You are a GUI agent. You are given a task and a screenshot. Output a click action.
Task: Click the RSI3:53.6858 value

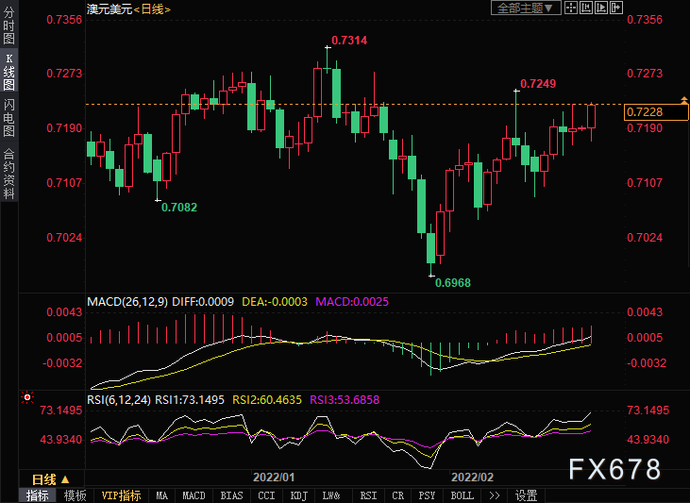[x=345, y=400]
